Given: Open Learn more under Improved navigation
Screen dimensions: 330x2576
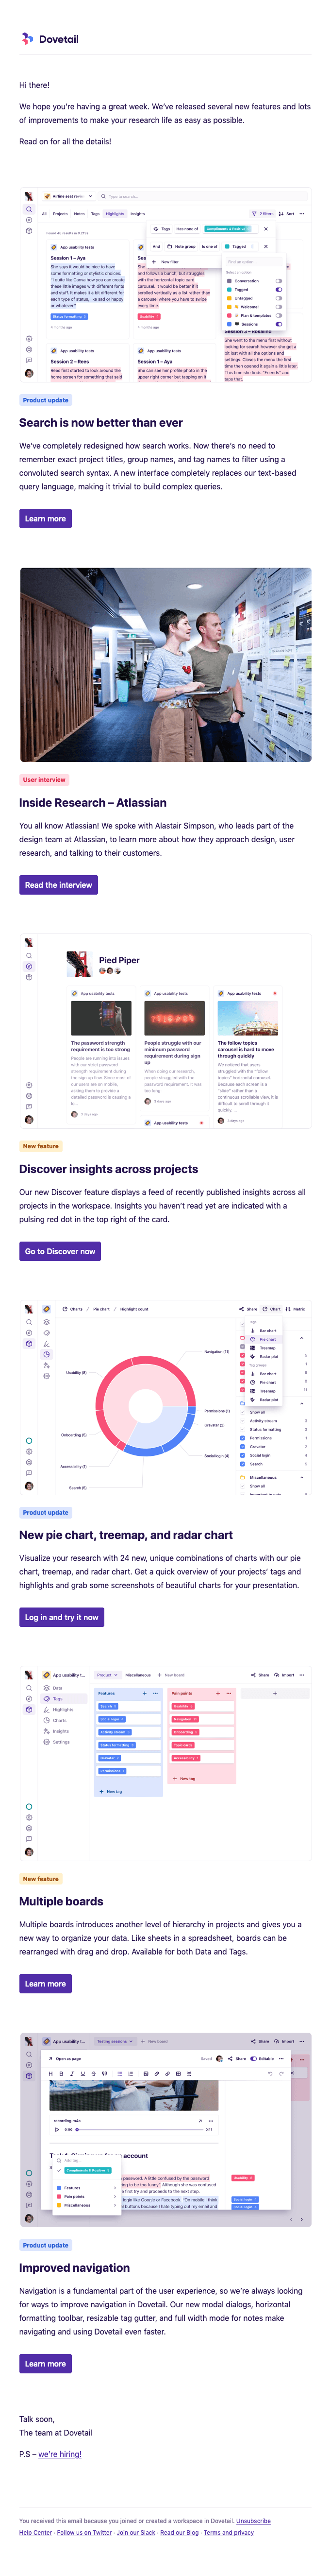Looking at the screenshot, I should [45, 2364].
